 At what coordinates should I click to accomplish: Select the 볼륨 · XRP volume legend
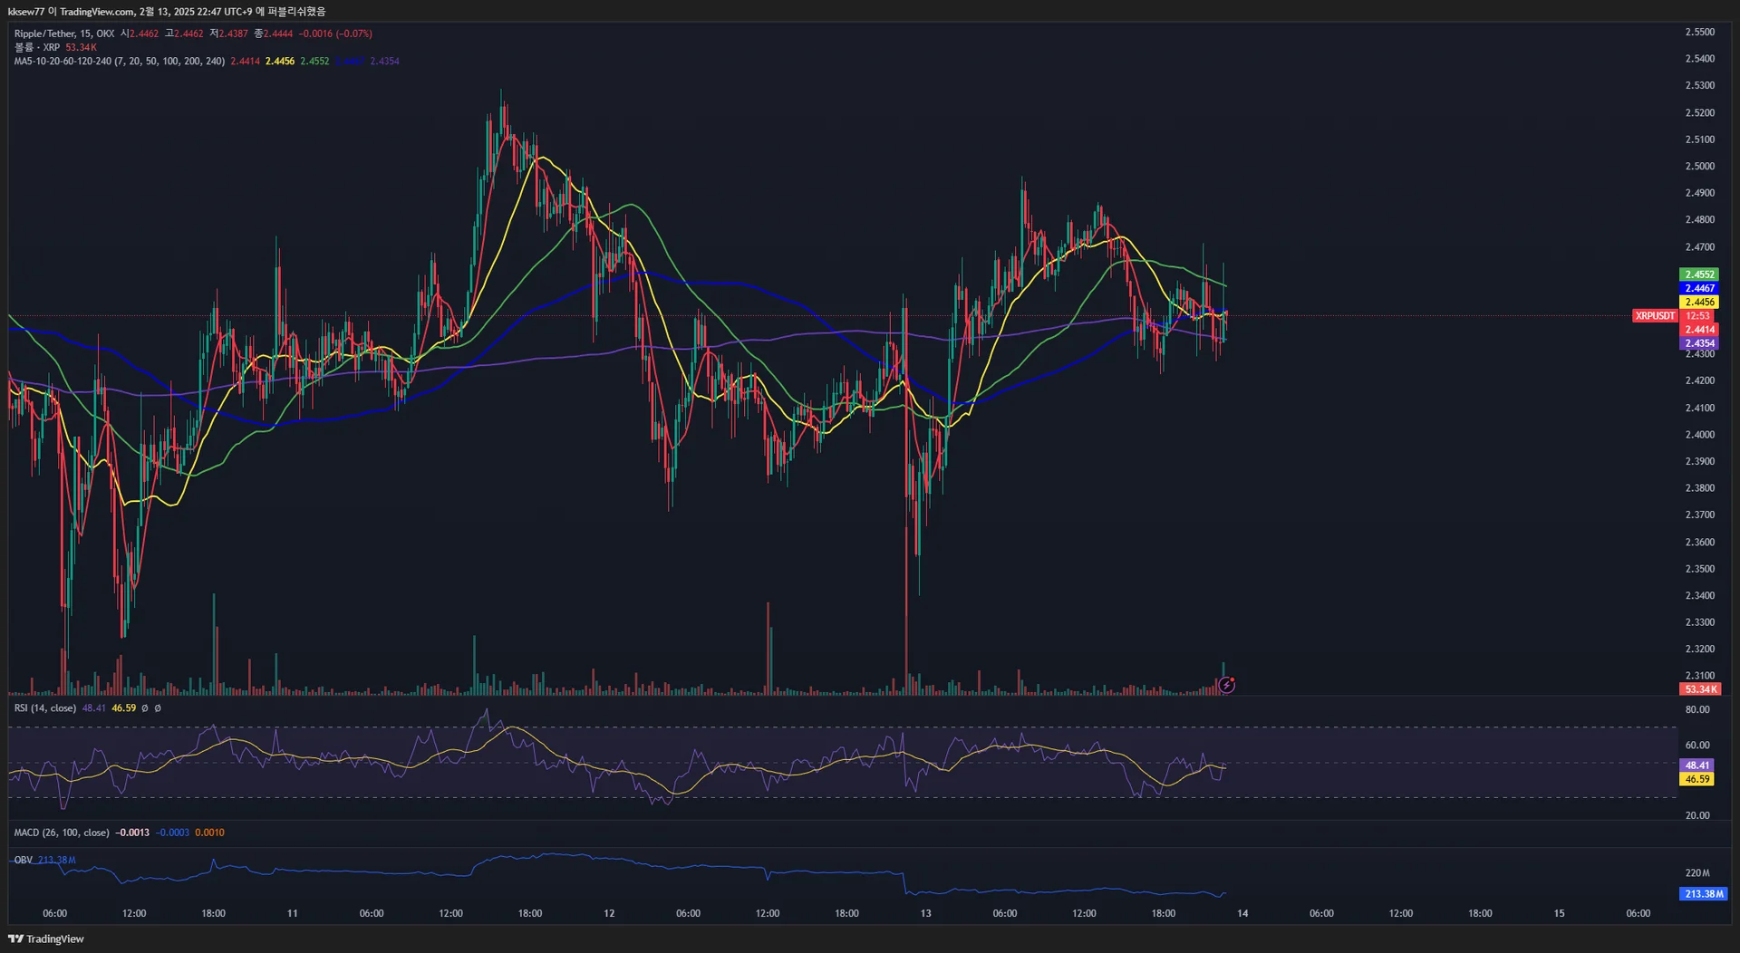point(37,47)
